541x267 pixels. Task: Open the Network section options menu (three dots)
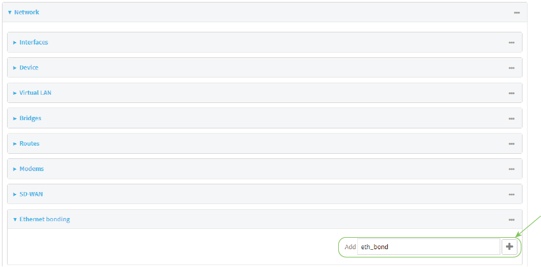click(x=517, y=13)
